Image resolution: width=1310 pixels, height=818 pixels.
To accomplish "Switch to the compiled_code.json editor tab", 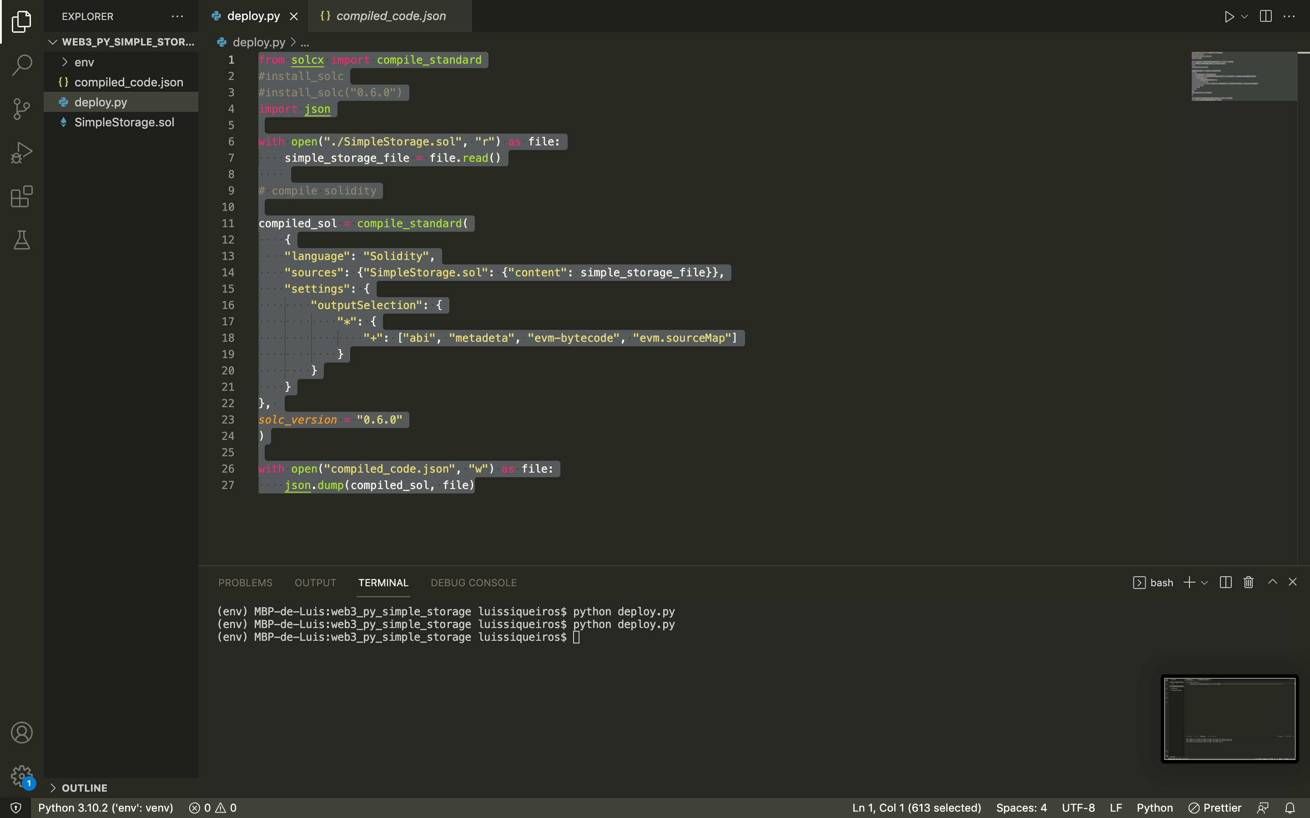I will (x=390, y=16).
